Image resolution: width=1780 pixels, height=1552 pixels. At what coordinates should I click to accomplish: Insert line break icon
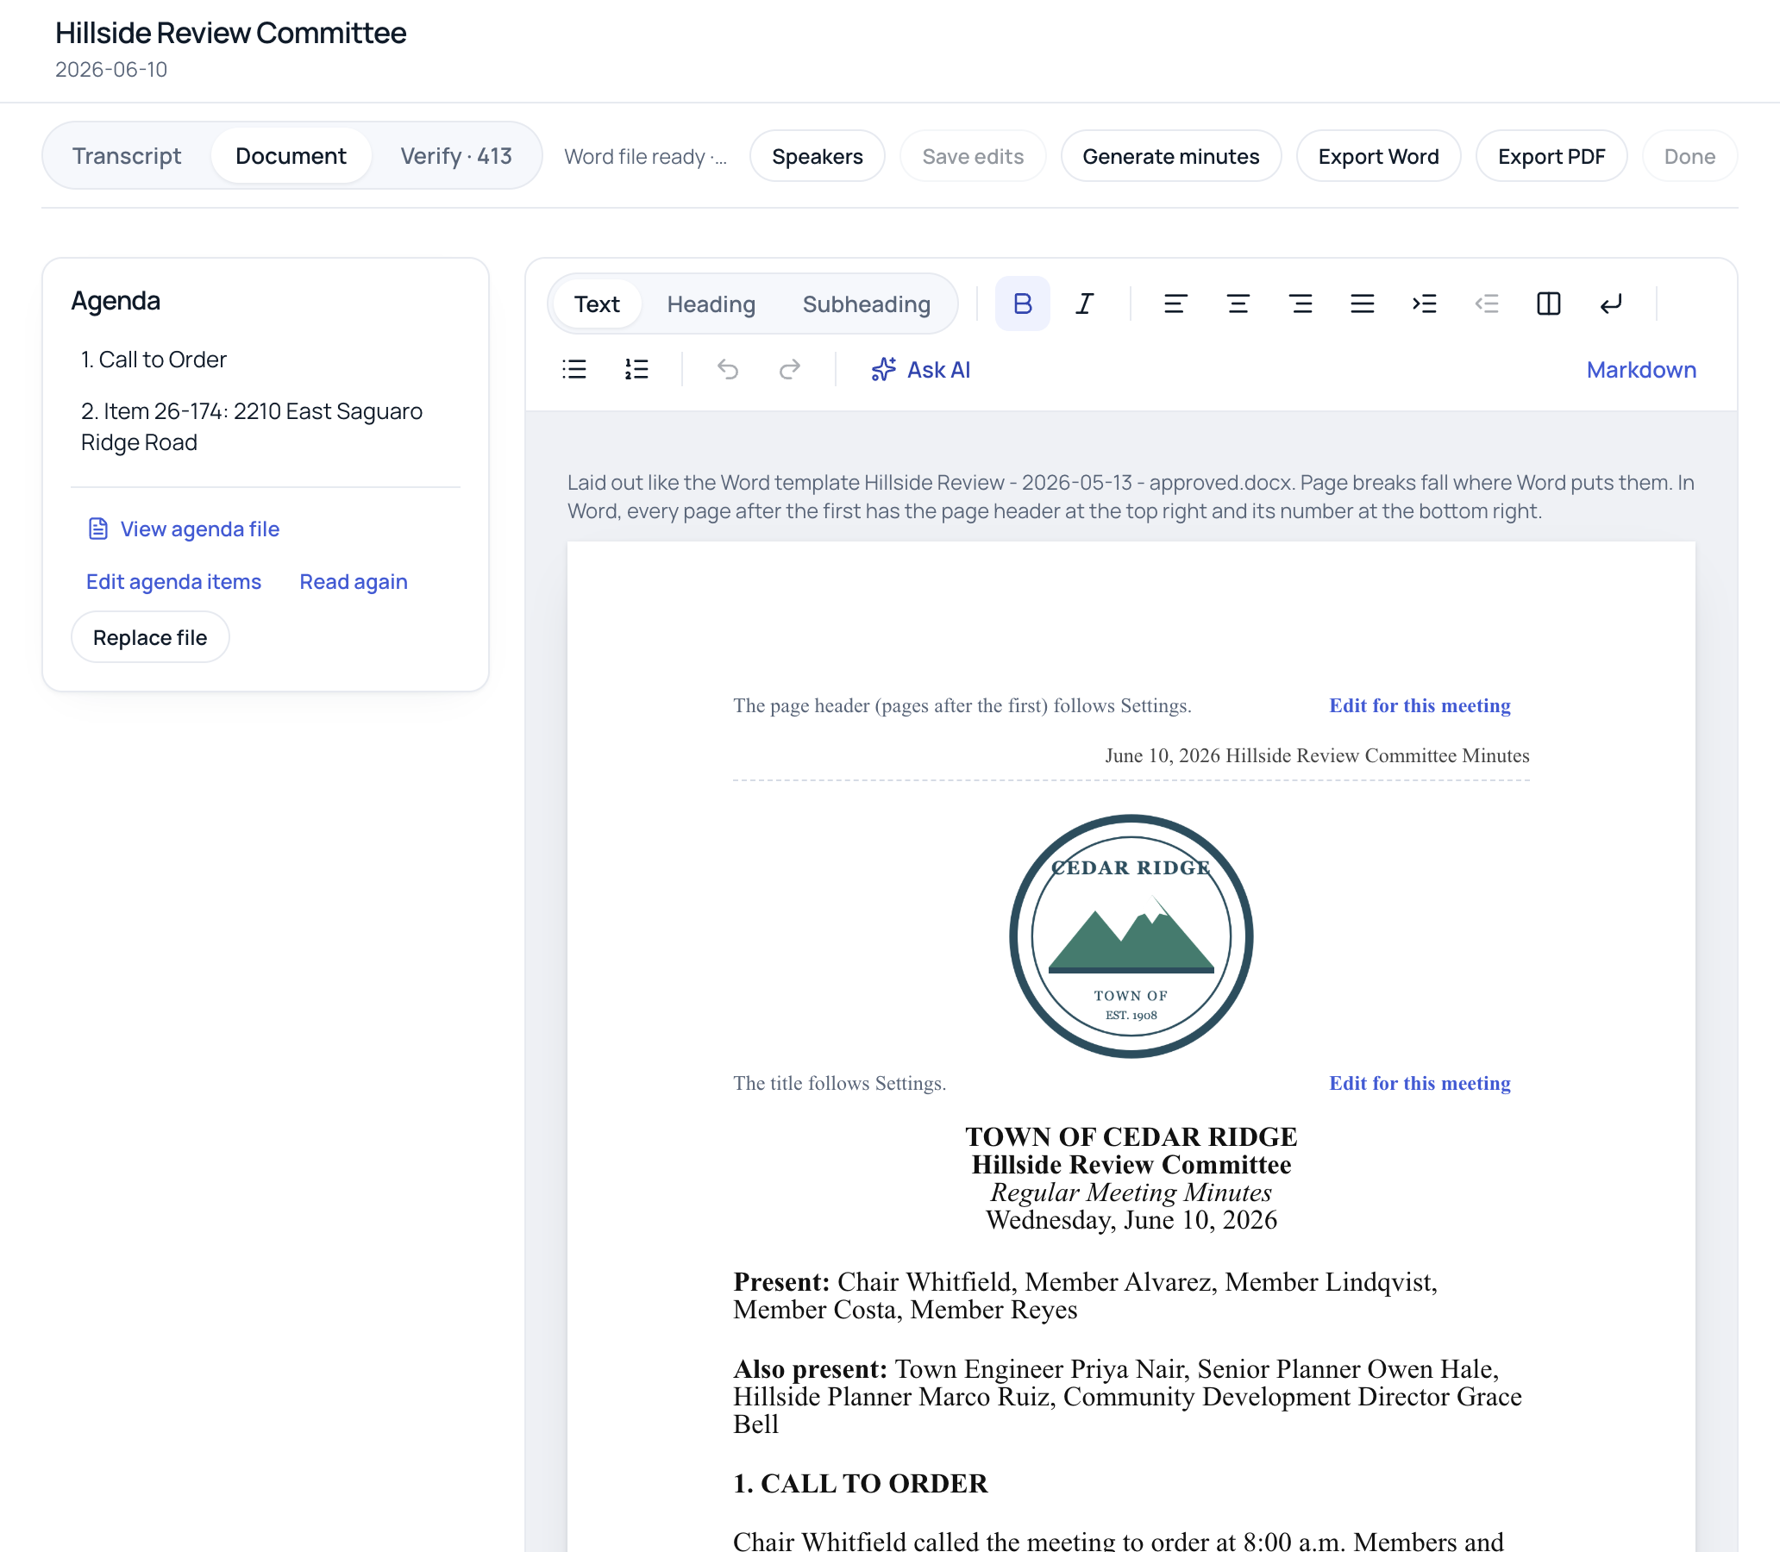coord(1611,304)
